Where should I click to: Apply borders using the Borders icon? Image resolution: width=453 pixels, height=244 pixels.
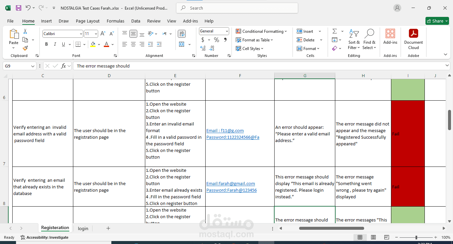[78, 44]
